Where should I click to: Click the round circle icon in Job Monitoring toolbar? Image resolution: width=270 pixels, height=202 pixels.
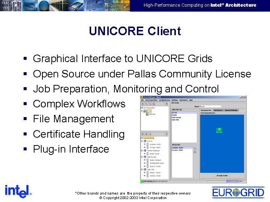(146, 134)
